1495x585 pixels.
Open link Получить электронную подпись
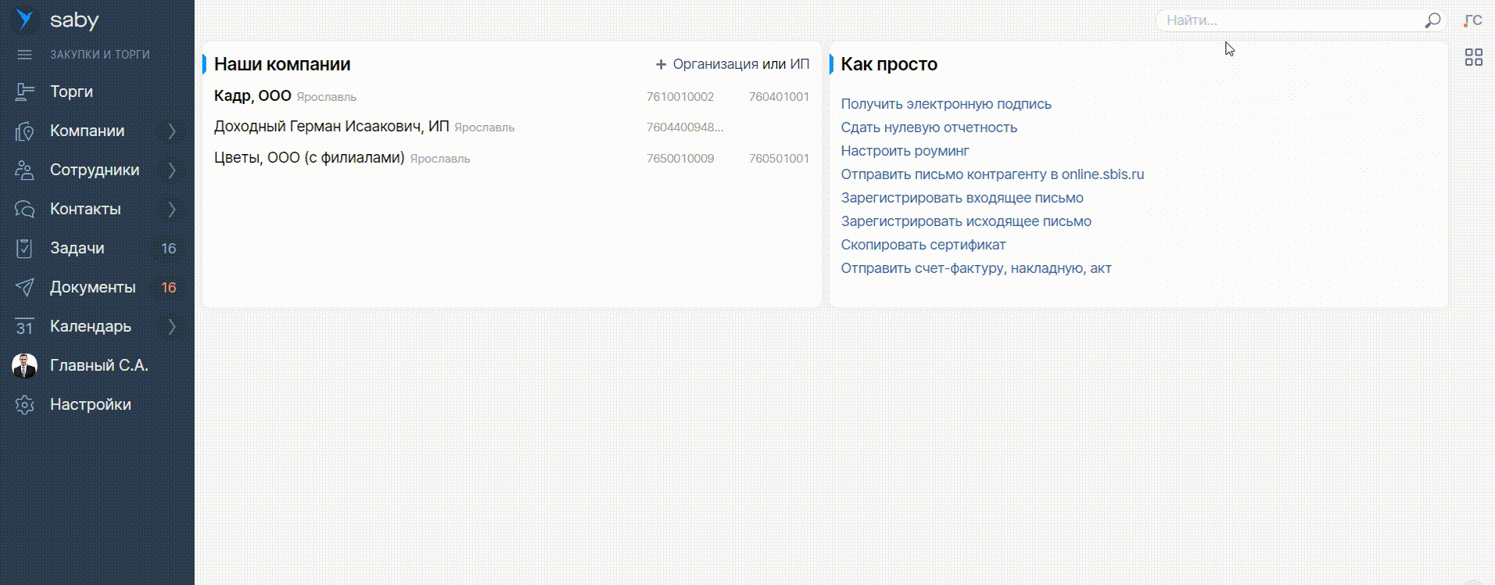pyautogui.click(x=946, y=104)
